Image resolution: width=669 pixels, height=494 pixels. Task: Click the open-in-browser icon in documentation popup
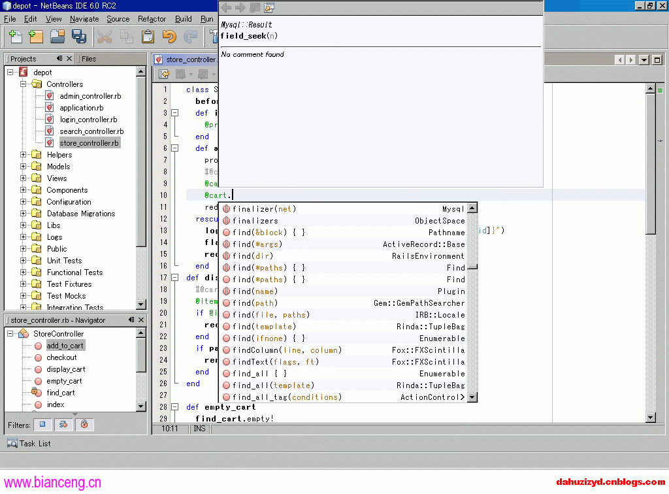(x=269, y=7)
